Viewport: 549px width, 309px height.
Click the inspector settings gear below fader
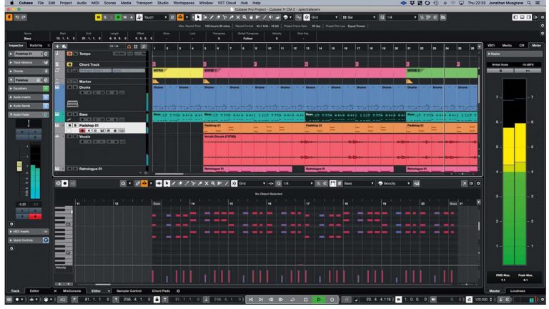coord(11,223)
